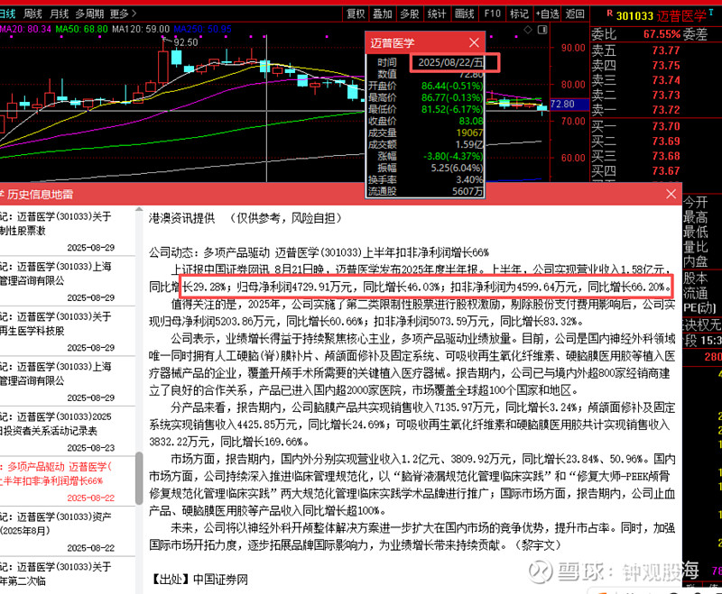Click the 量比 label in quote panel

tap(695, 247)
